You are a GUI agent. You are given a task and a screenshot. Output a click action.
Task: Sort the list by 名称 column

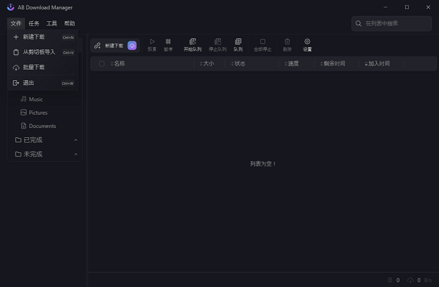click(x=118, y=64)
